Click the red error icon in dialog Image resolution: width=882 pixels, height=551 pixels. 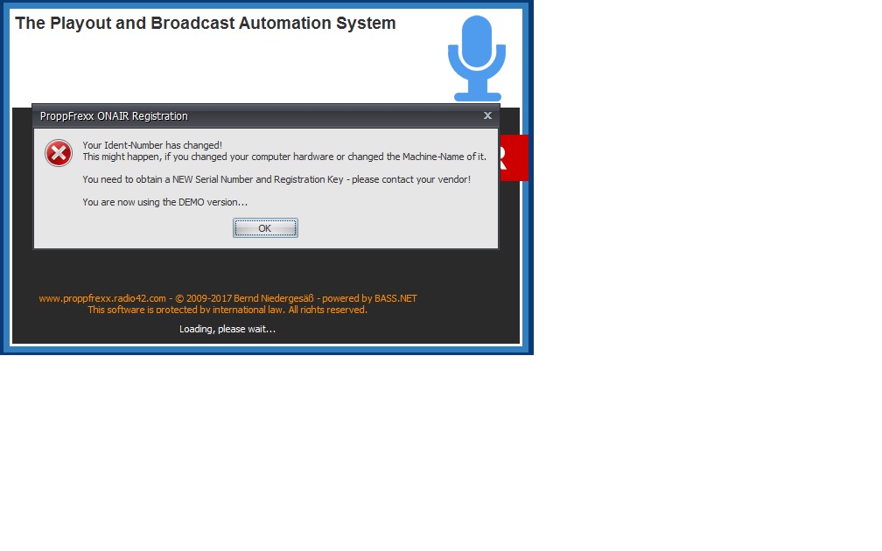click(59, 153)
